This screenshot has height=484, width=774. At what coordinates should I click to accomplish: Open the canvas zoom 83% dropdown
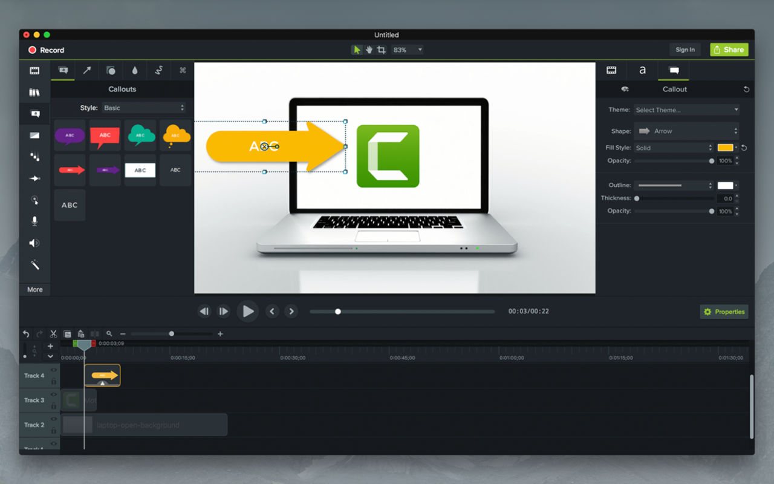point(408,50)
